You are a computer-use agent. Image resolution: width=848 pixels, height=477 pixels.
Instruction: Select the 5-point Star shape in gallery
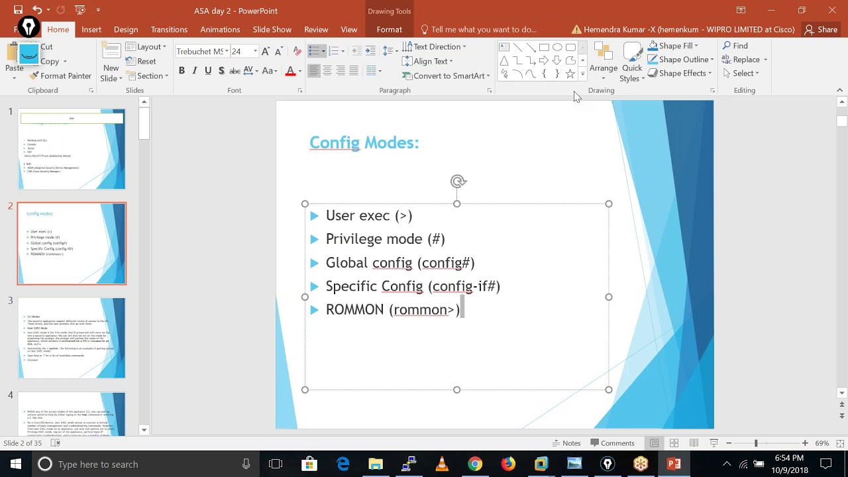pos(570,74)
